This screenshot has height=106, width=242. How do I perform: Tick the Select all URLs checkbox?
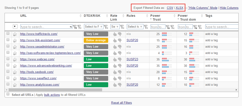point(8,94)
